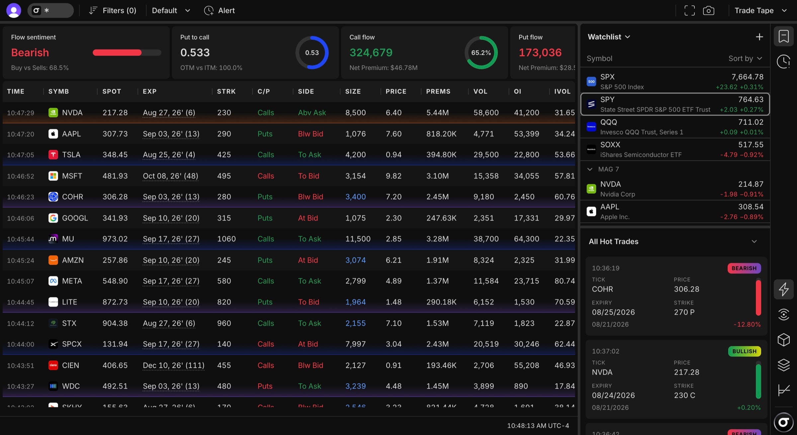
Task: Select SPY row in the watchlist
Action: [x=675, y=104]
